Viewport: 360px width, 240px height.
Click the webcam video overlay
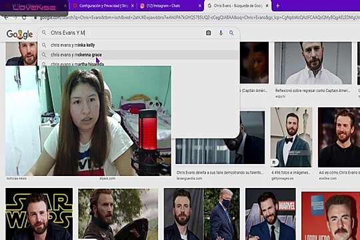pyautogui.click(x=88, y=121)
